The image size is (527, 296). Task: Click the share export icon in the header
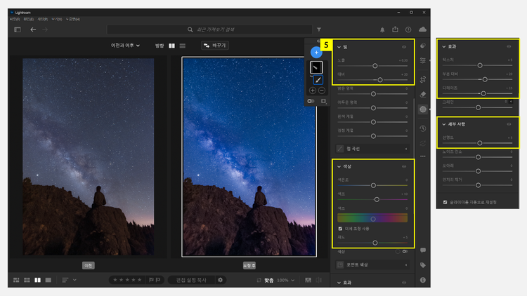tap(396, 30)
